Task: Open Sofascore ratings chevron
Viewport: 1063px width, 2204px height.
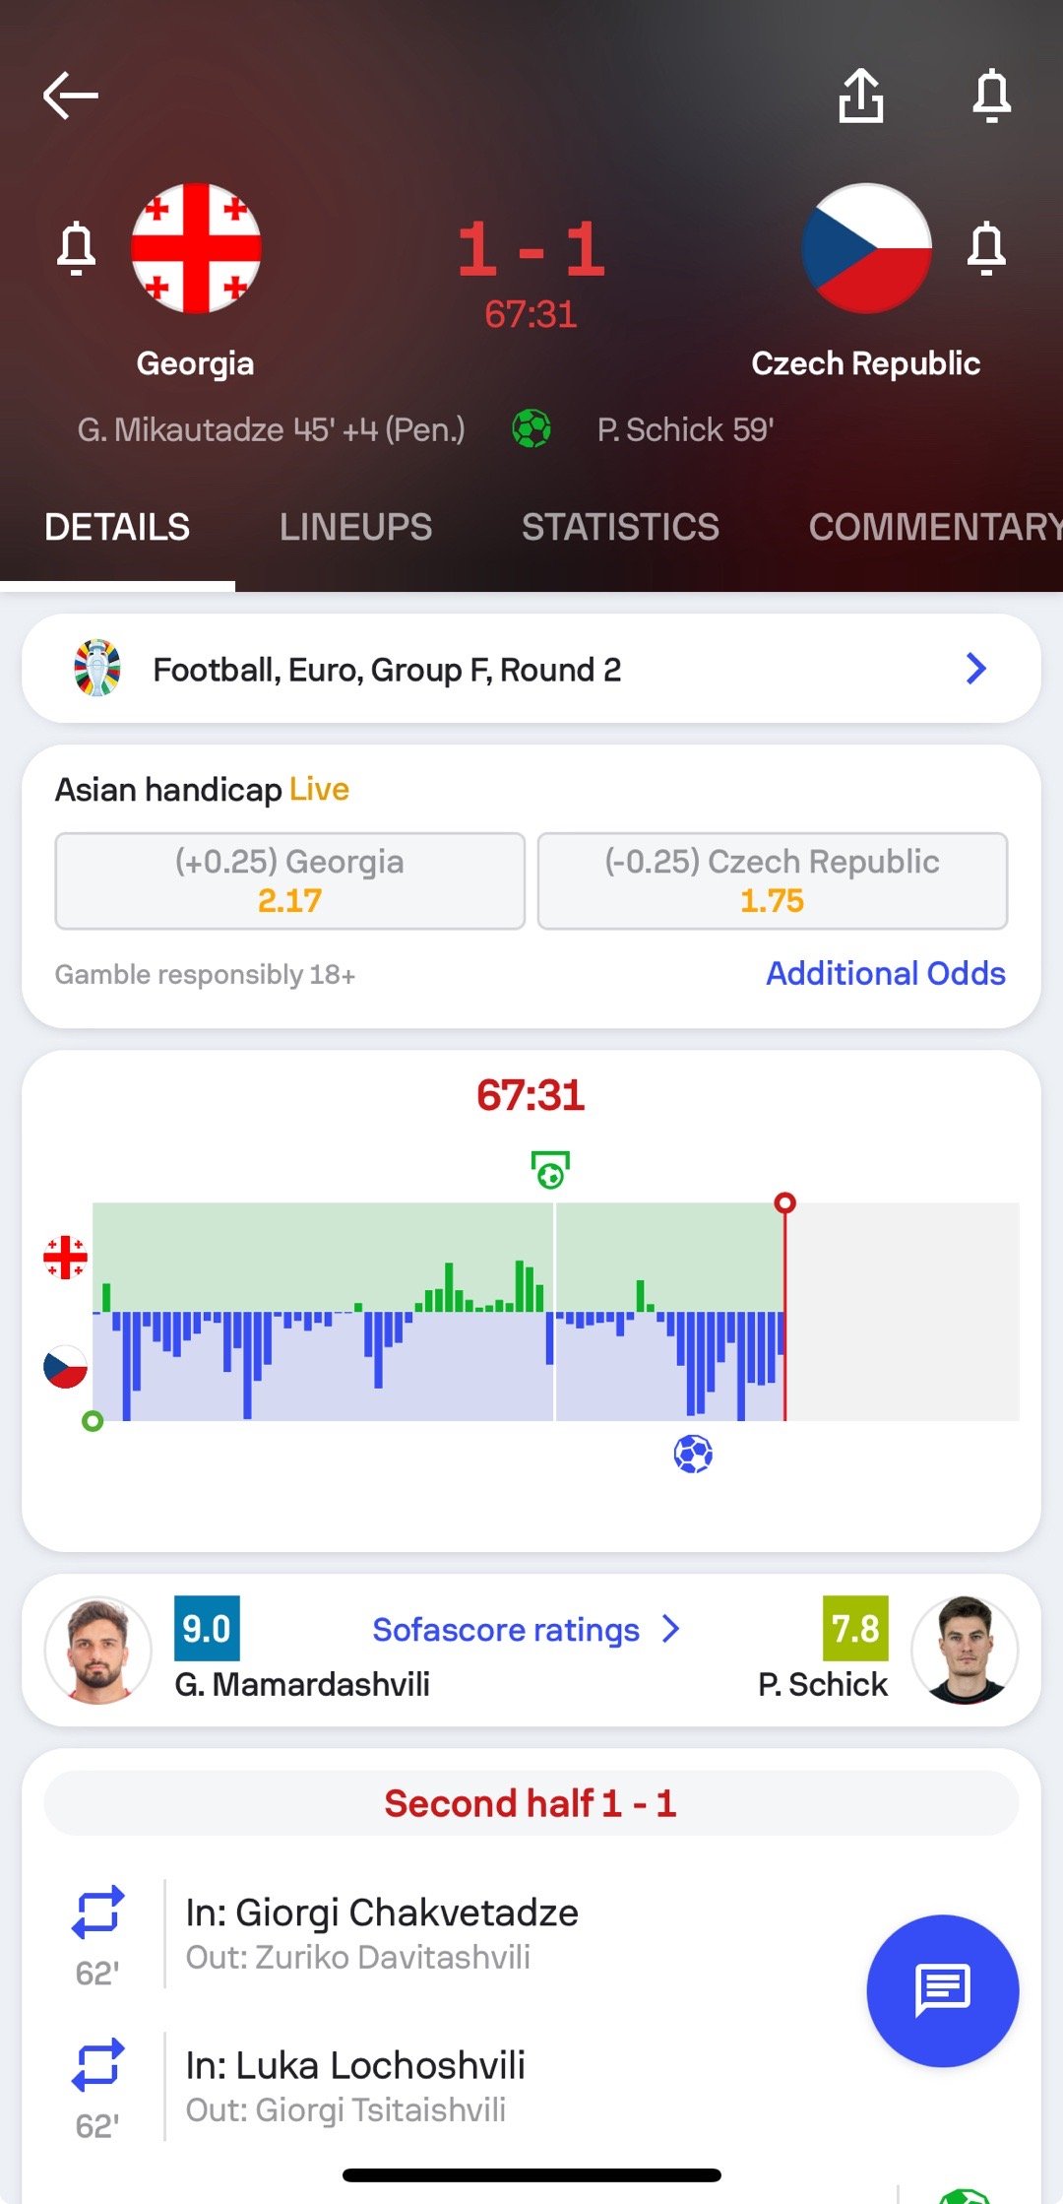Action: pyautogui.click(x=671, y=1629)
